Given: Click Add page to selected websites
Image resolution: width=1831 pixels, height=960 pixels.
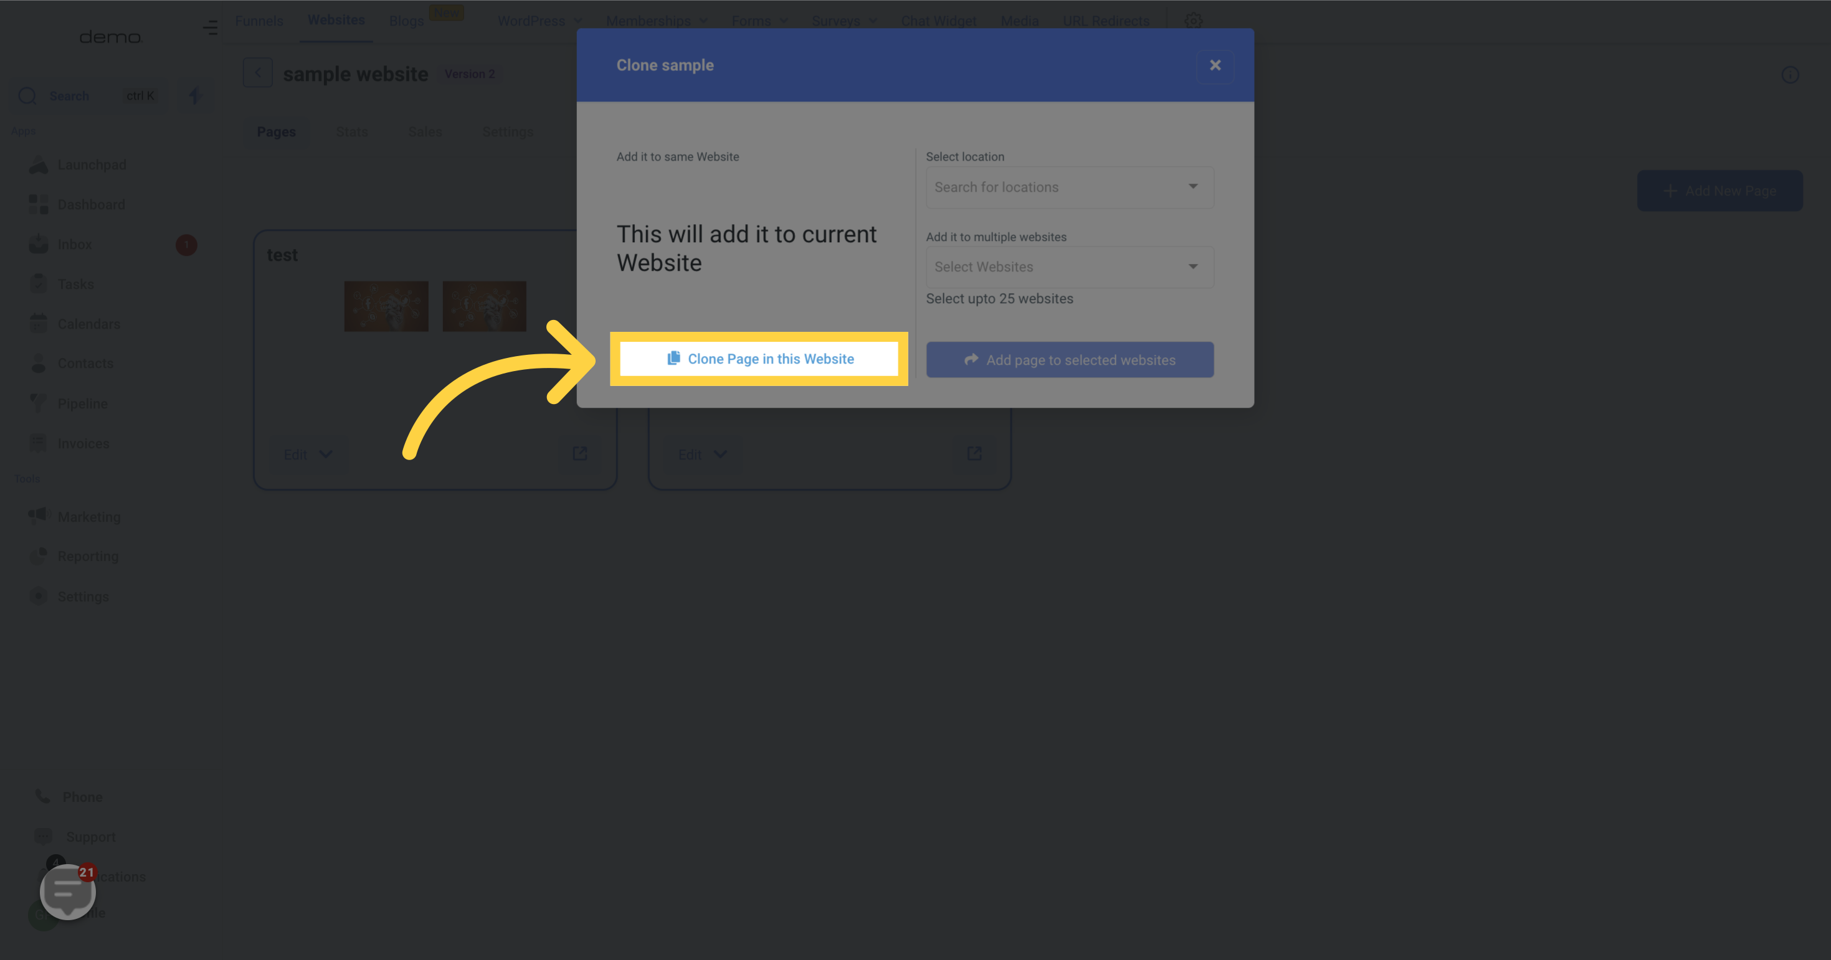Looking at the screenshot, I should click(1069, 360).
